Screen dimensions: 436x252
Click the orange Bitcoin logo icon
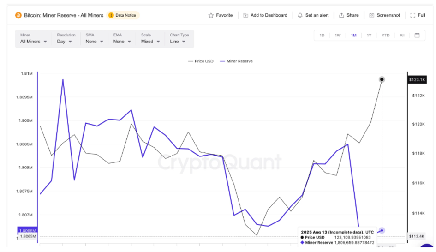tap(18, 15)
